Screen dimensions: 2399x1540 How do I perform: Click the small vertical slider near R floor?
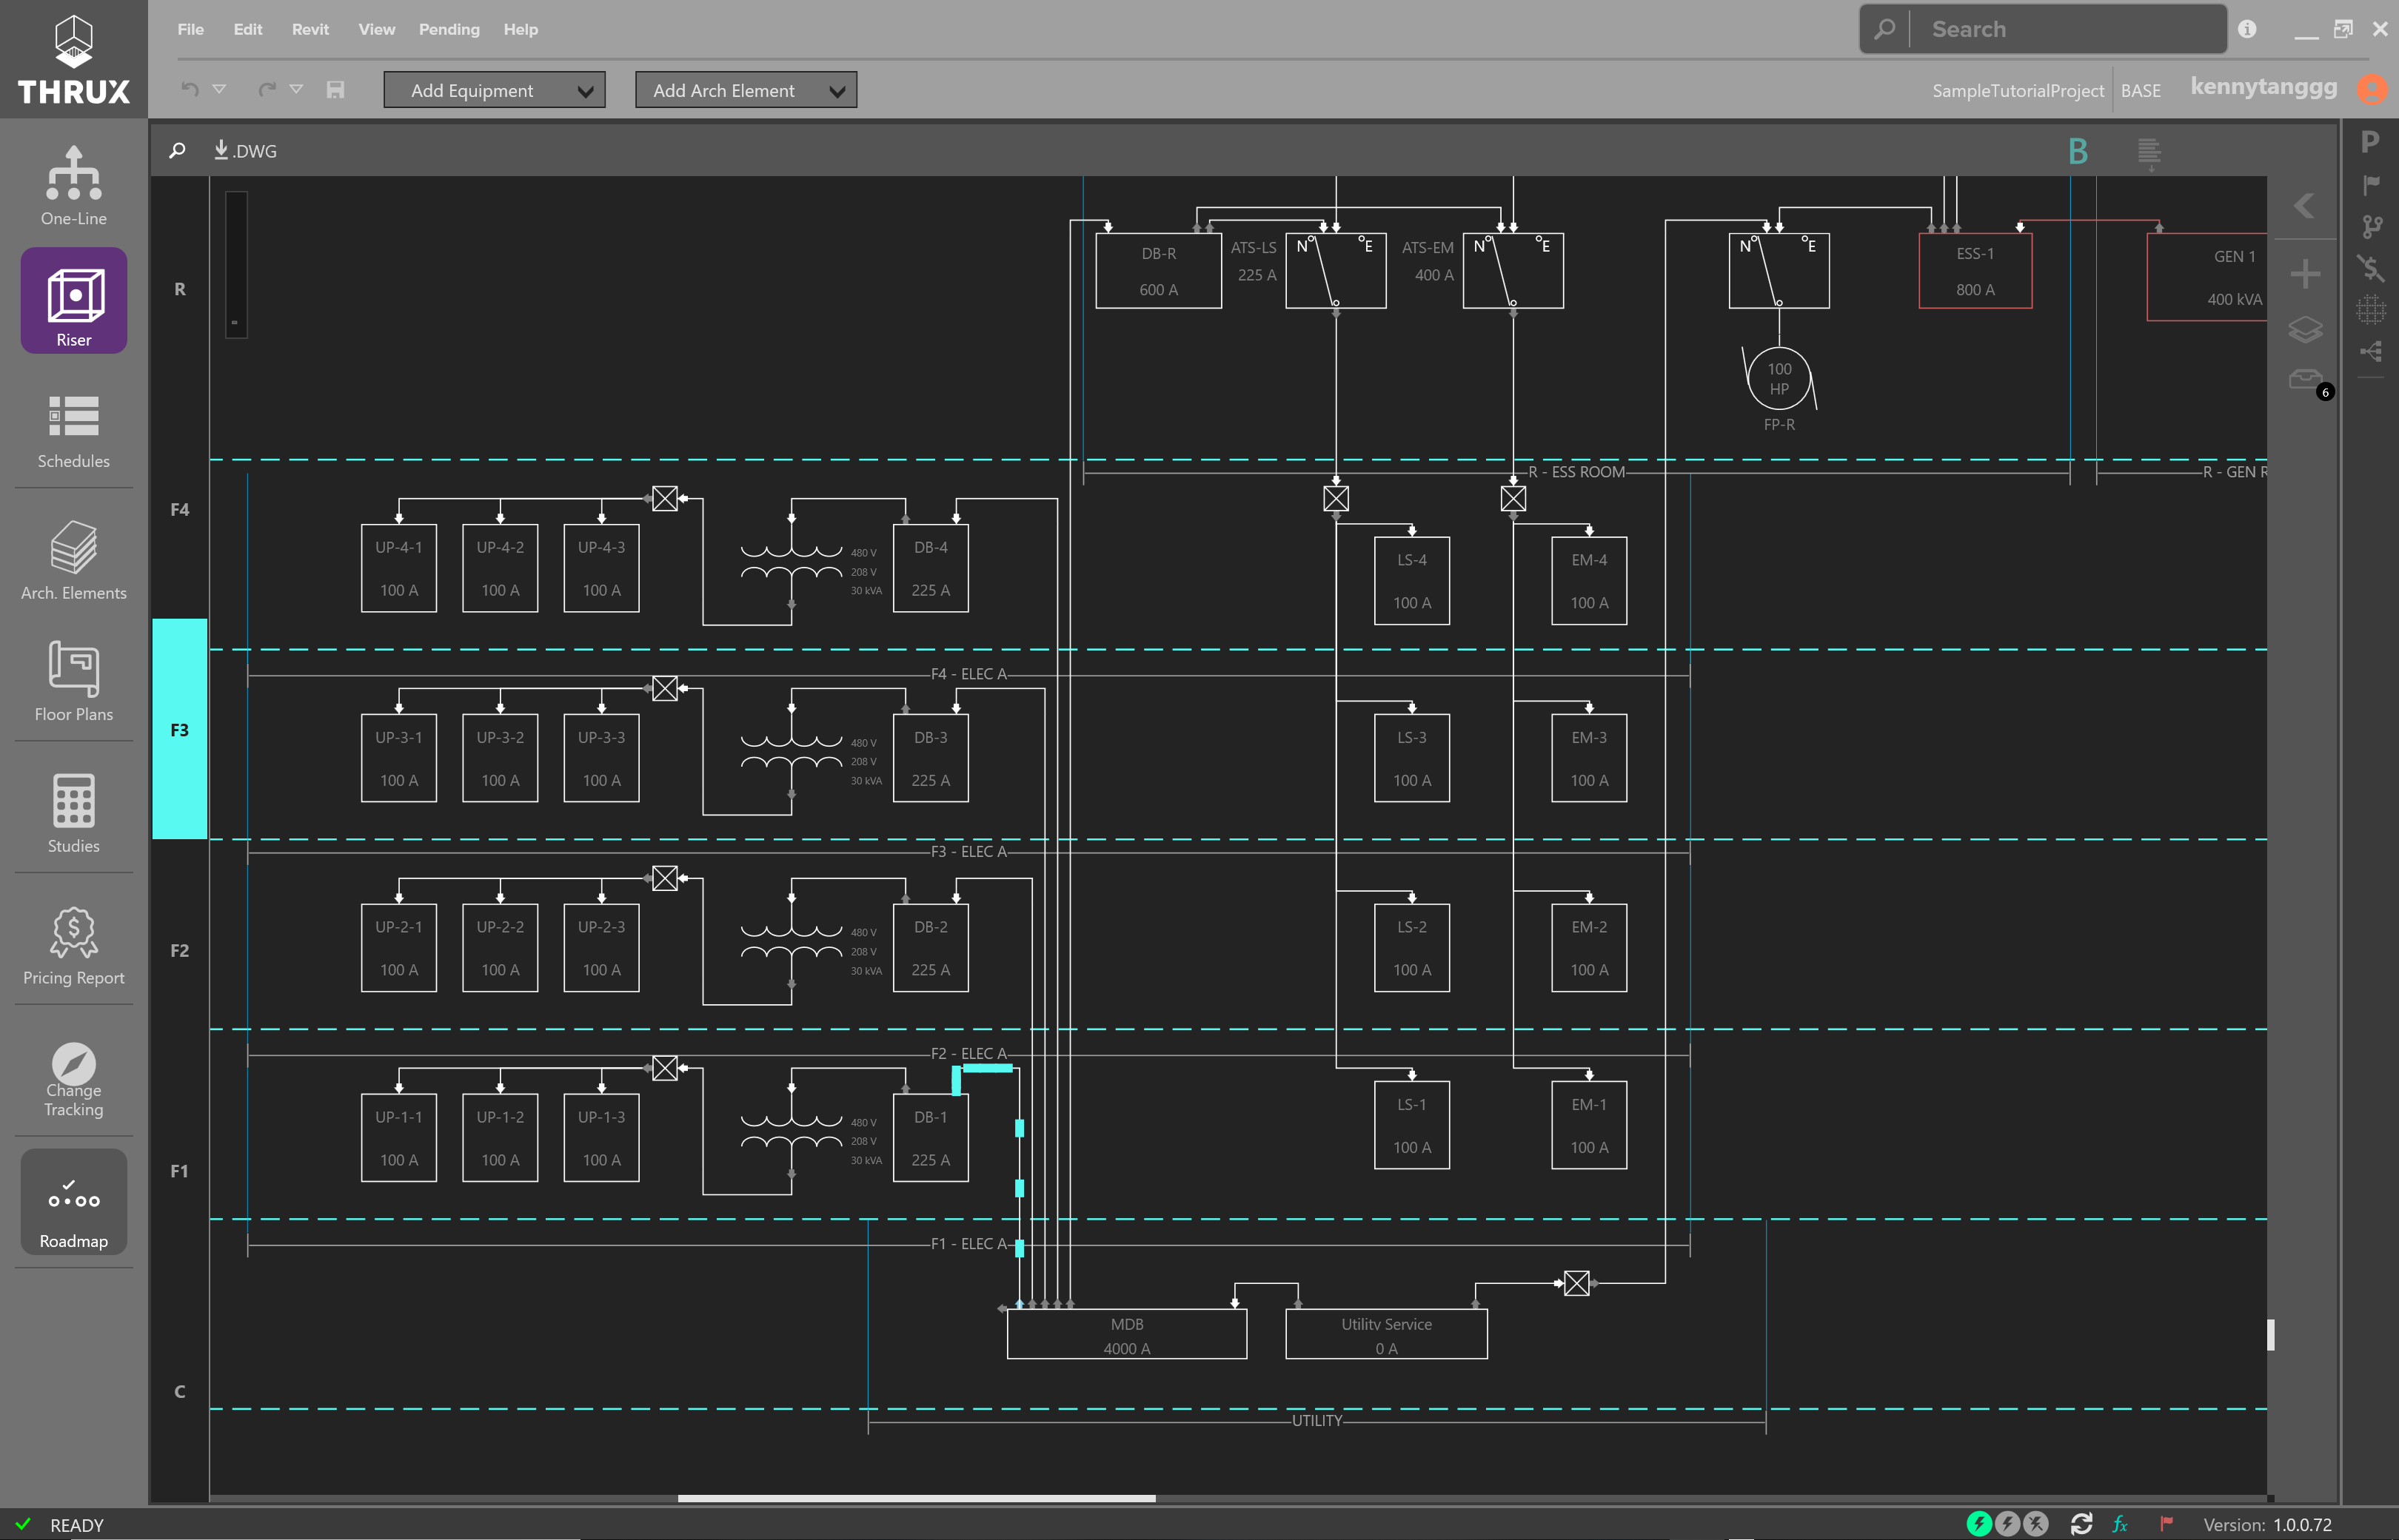coord(236,264)
